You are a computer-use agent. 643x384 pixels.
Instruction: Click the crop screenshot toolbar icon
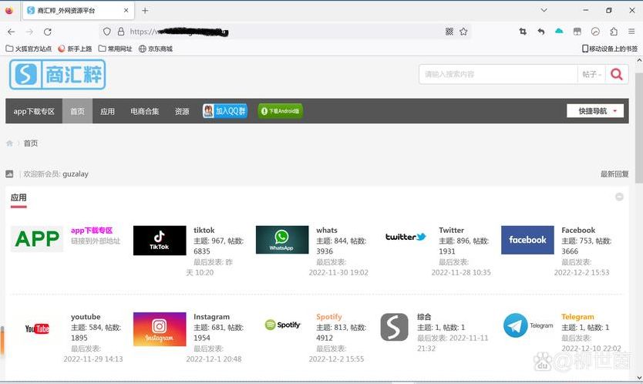click(523, 32)
